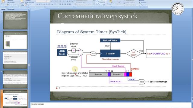Toggle strikethrough formatting
193x108 pixels.
(x=44, y=4)
